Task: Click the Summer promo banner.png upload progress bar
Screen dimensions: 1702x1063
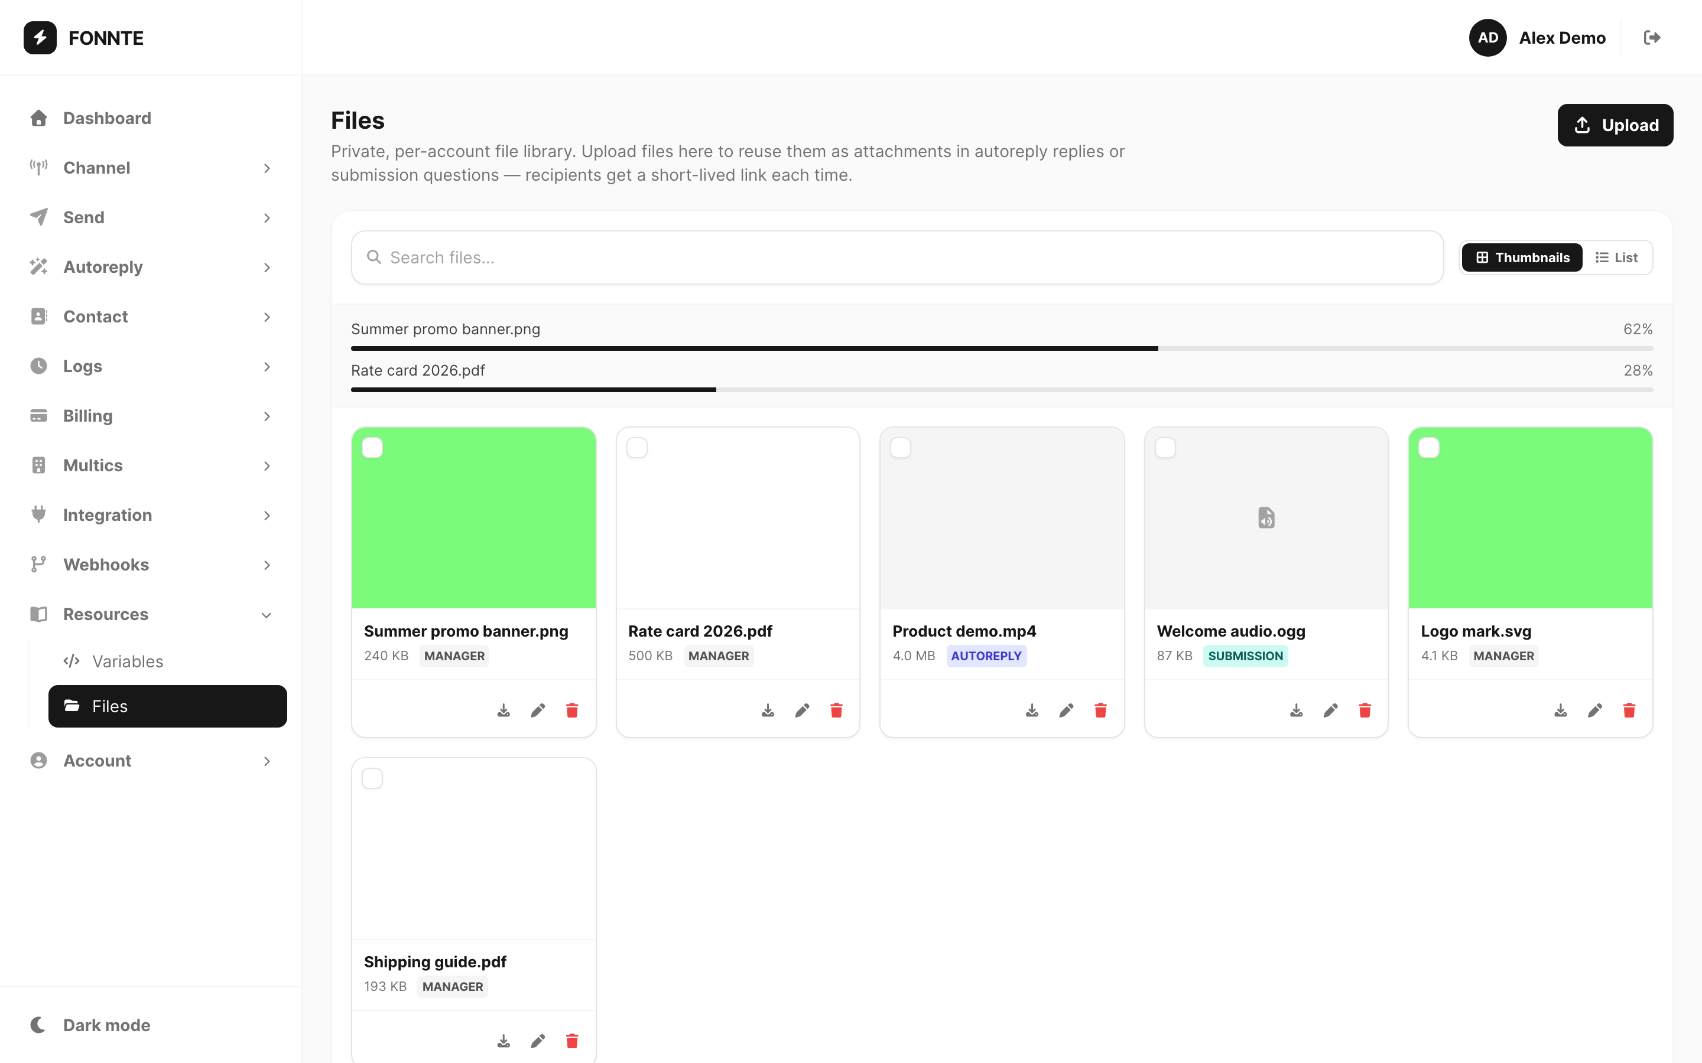Action: point(1002,348)
